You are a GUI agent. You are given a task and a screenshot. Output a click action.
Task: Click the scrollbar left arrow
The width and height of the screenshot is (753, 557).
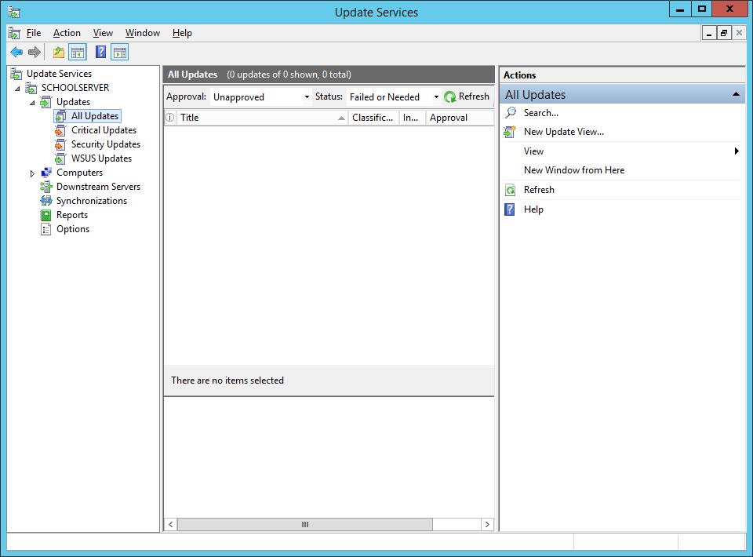coord(170,524)
